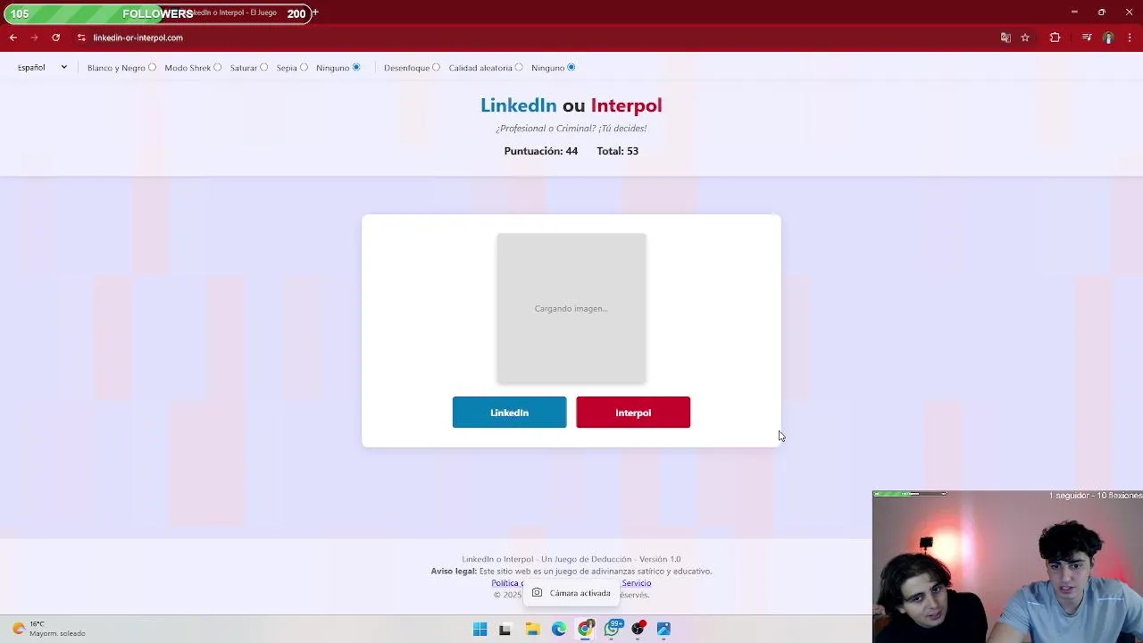The image size is (1143, 643).
Task: Bookmark this page with the star icon
Action: 1025,38
